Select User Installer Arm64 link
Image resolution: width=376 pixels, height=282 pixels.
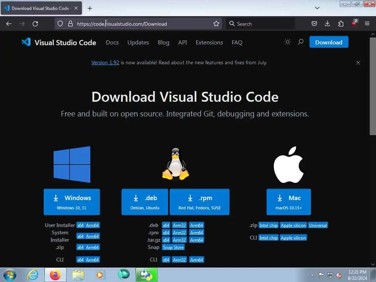[92, 225]
